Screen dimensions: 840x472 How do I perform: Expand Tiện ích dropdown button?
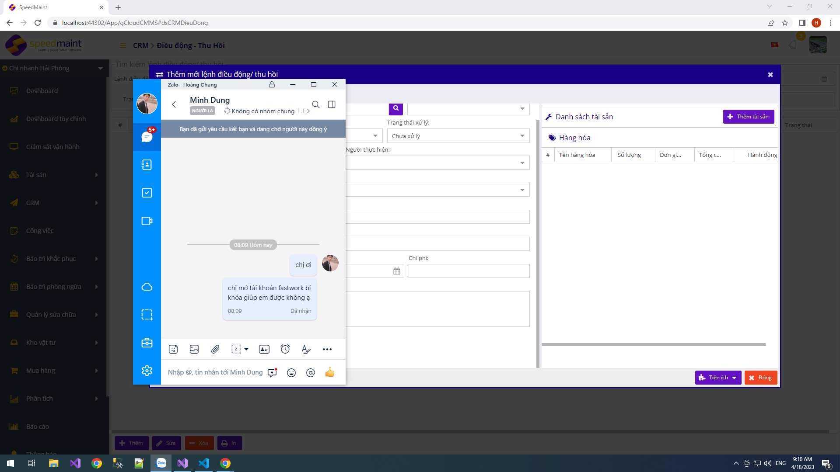[x=718, y=378]
